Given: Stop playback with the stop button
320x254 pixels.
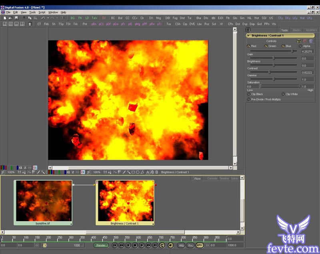Looking at the screenshot, I should coord(135,245).
